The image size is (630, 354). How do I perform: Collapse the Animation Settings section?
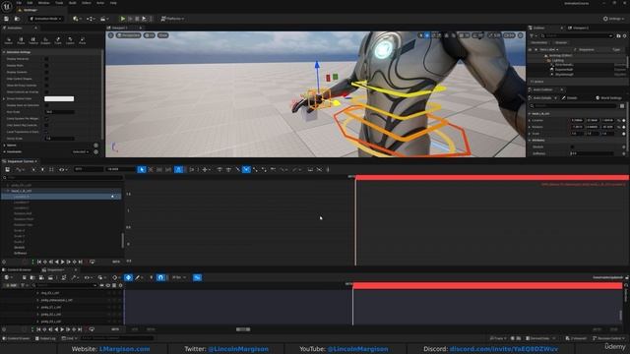(4, 52)
